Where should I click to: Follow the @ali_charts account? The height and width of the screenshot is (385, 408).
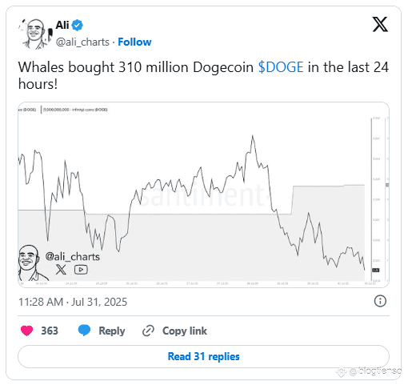click(x=134, y=42)
